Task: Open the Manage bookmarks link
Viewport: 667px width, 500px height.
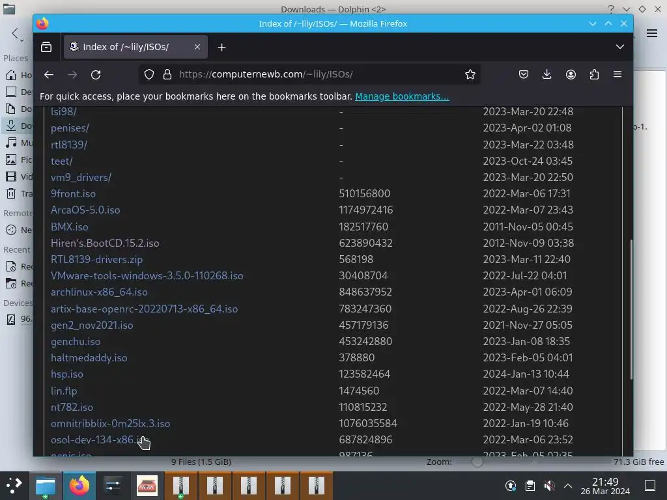Action: 402,96
